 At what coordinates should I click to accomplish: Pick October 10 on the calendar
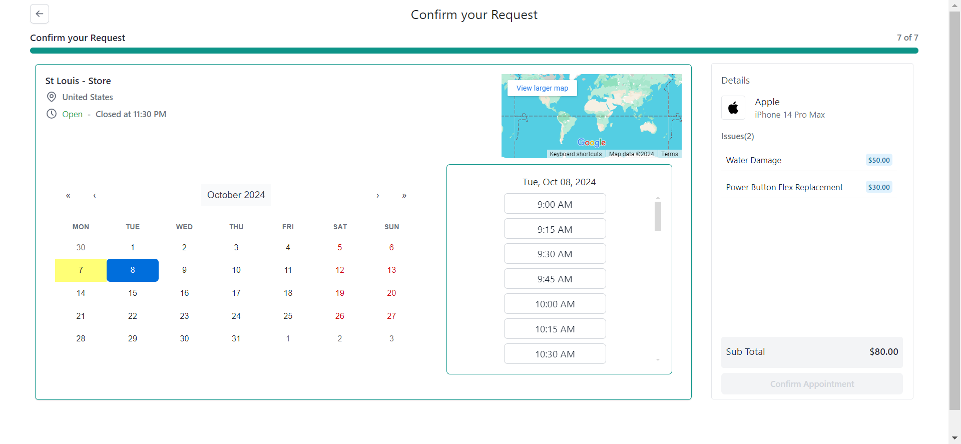coord(236,270)
